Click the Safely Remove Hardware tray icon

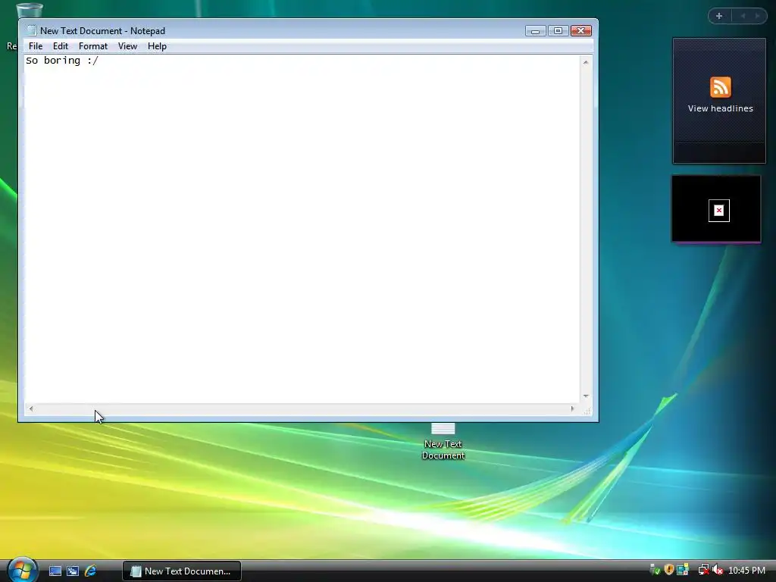click(655, 570)
